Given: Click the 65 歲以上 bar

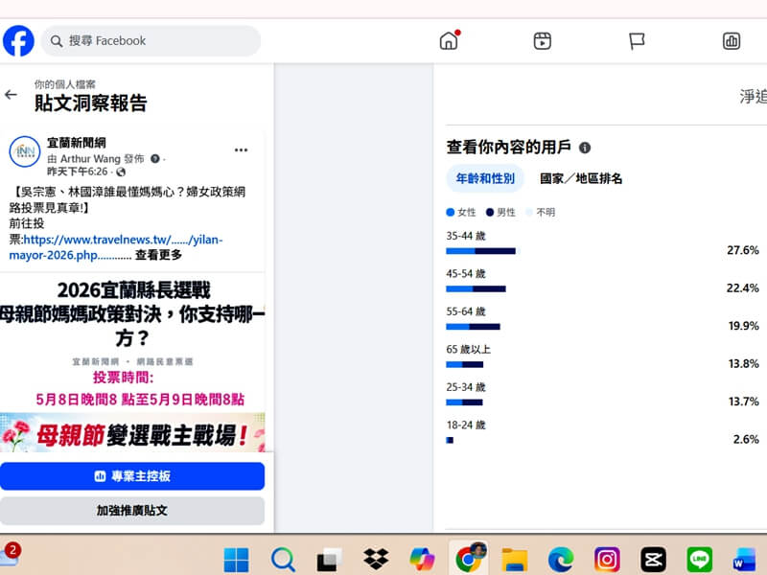Looking at the screenshot, I should point(465,364).
